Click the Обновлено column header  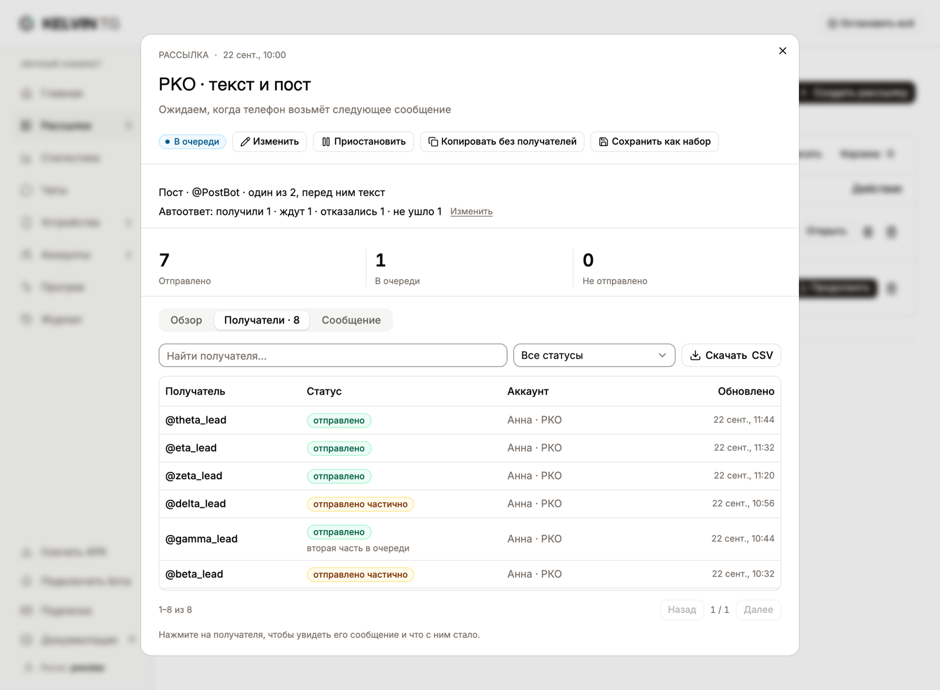746,391
